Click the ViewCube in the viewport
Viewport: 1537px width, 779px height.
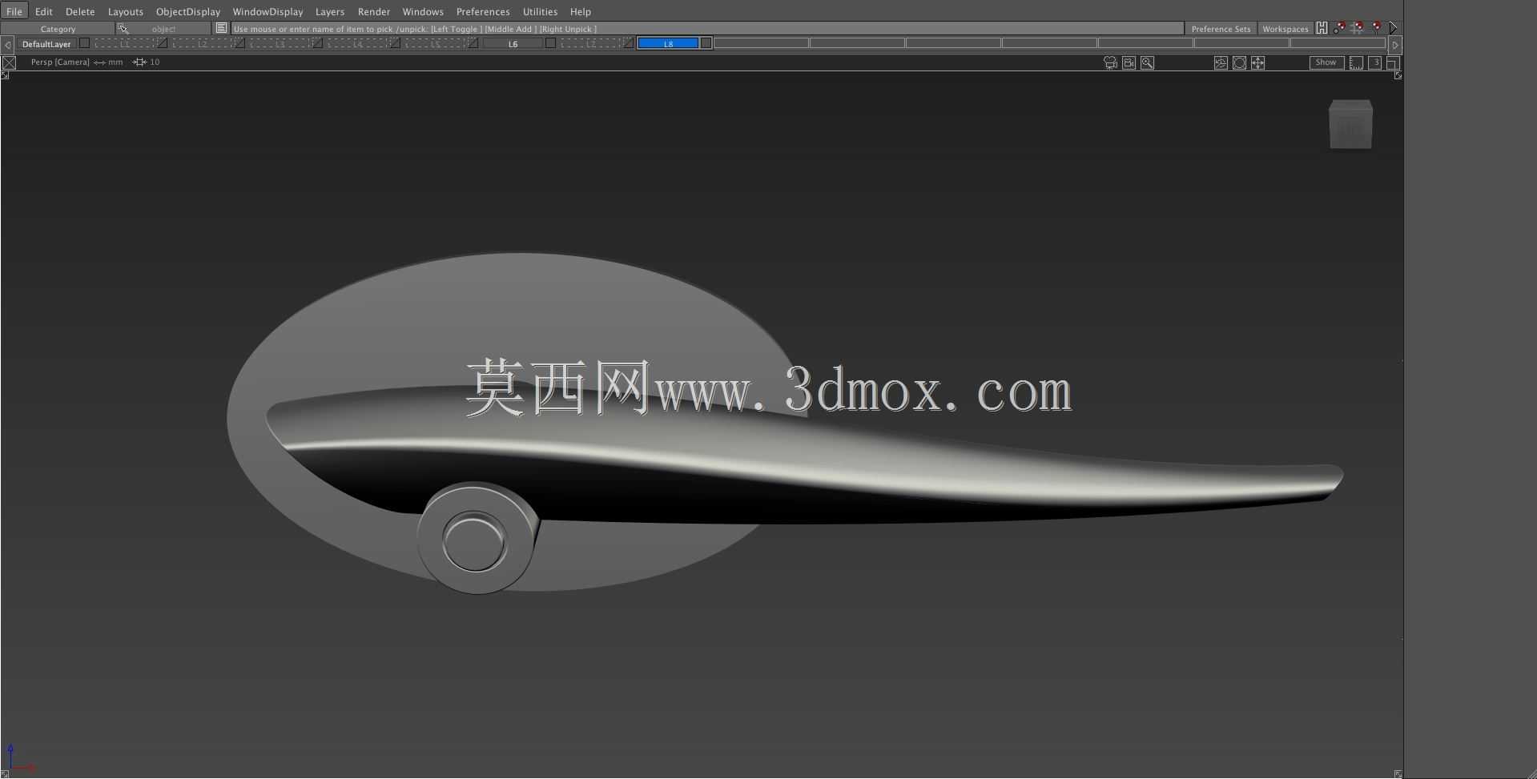(x=1350, y=124)
